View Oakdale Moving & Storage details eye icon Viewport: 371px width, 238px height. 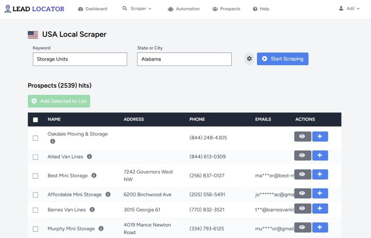coord(302,136)
